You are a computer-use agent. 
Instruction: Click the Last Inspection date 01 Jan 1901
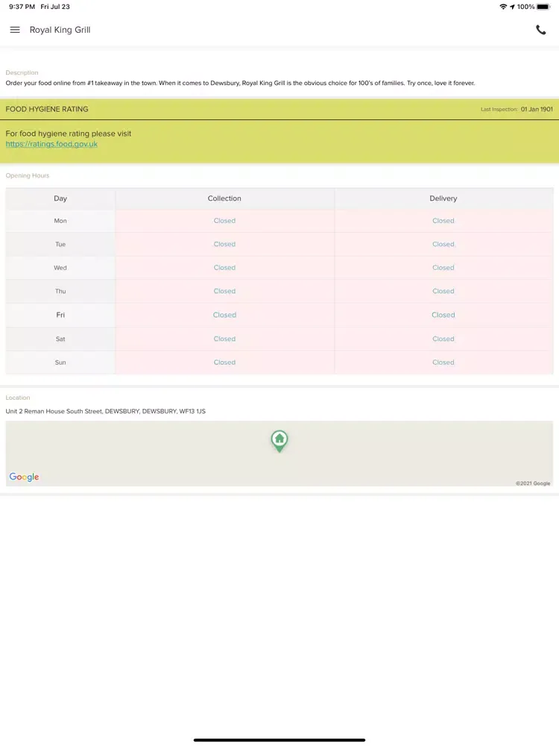[x=537, y=109]
